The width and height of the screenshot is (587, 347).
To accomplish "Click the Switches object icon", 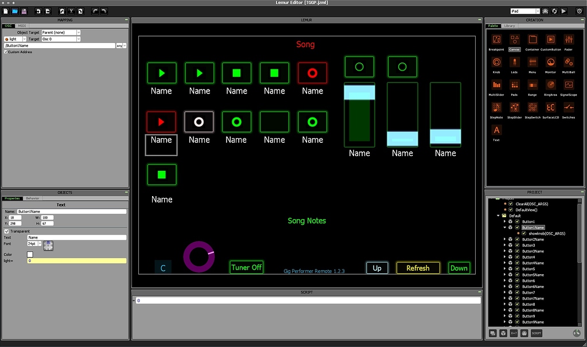I will [x=568, y=107].
